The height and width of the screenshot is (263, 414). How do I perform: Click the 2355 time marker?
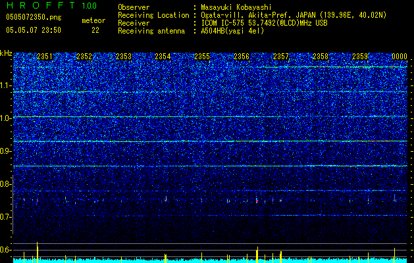pyautogui.click(x=202, y=57)
